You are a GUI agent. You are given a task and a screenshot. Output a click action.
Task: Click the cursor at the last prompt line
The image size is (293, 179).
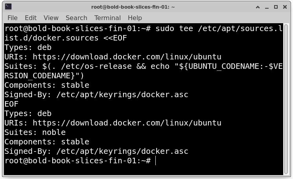tap(156, 161)
